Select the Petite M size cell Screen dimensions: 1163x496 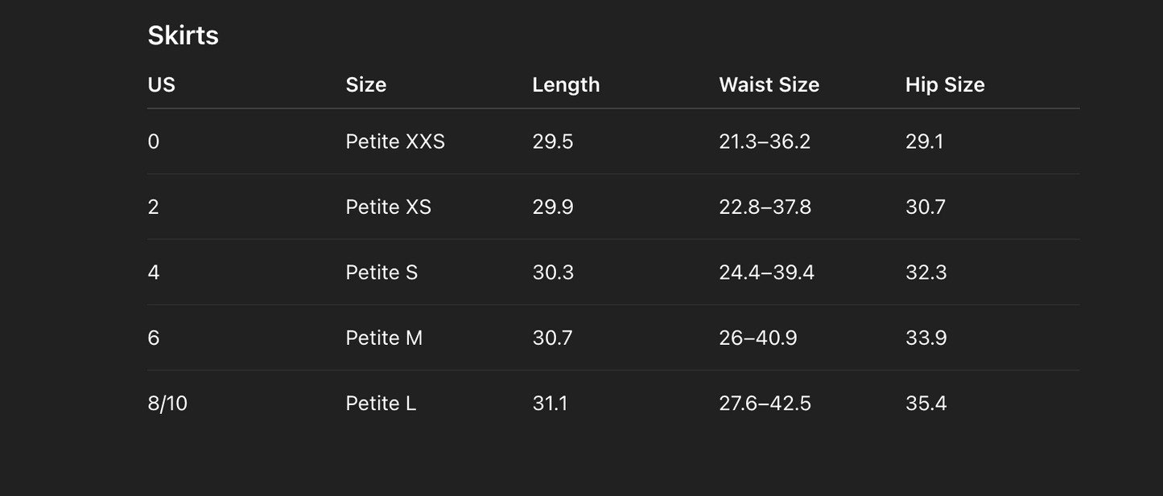click(384, 338)
